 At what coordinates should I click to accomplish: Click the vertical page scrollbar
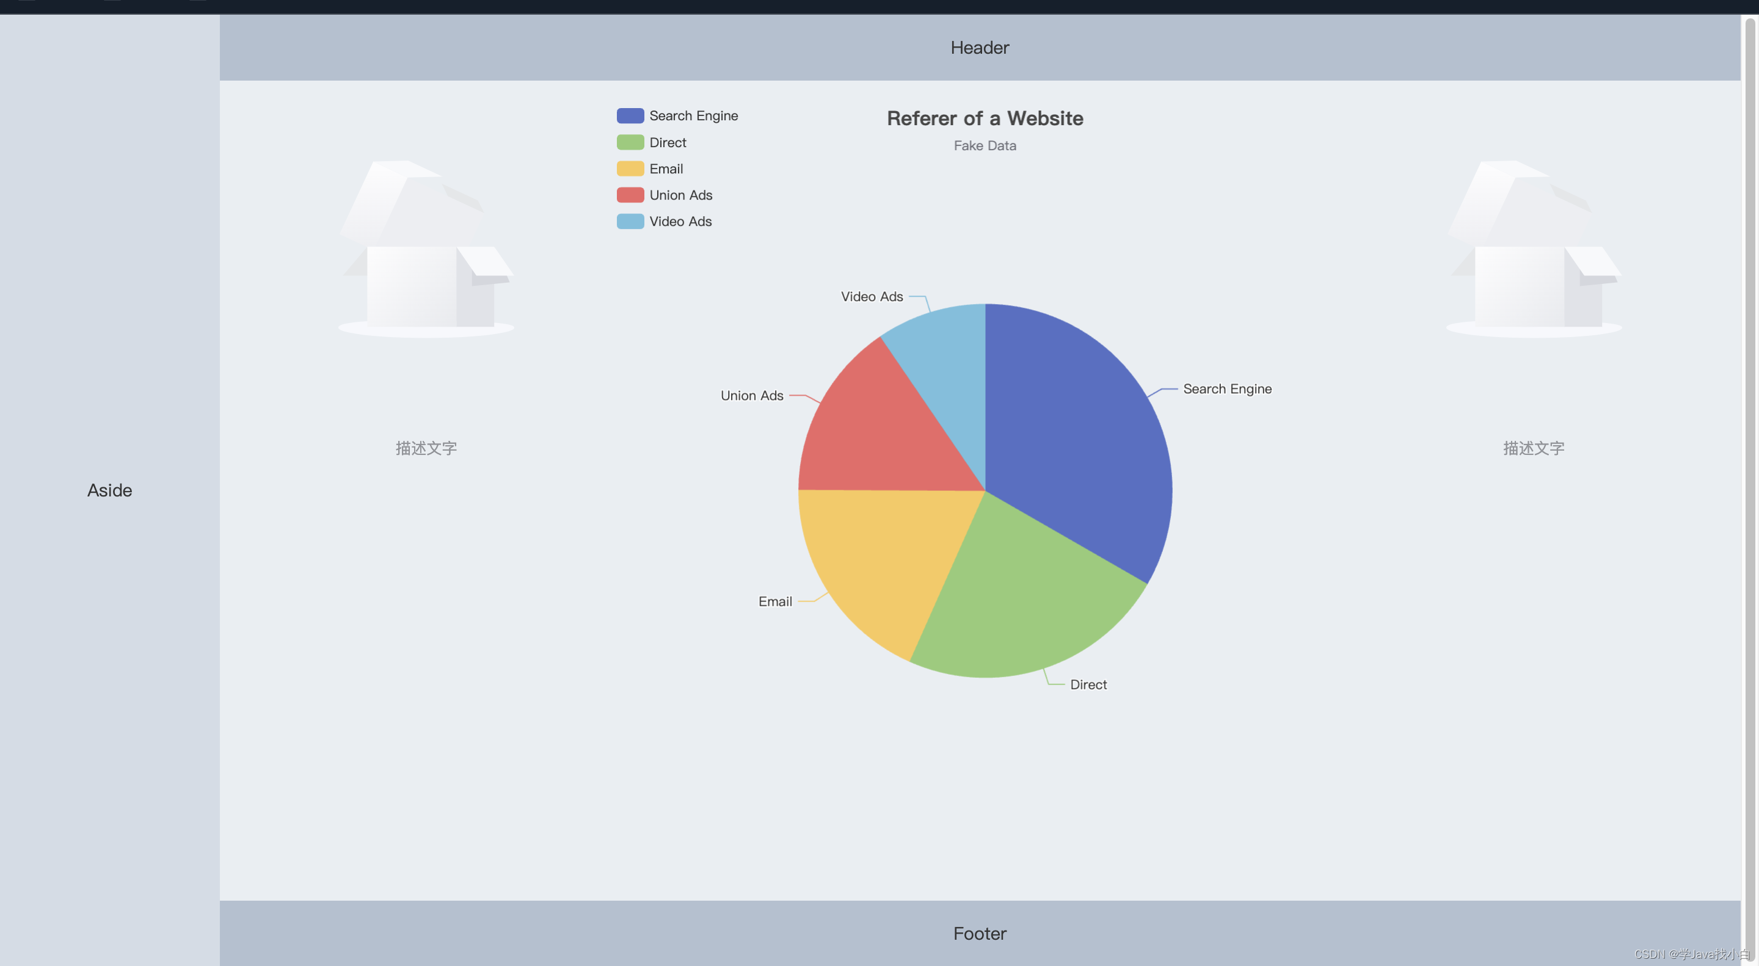(1749, 490)
